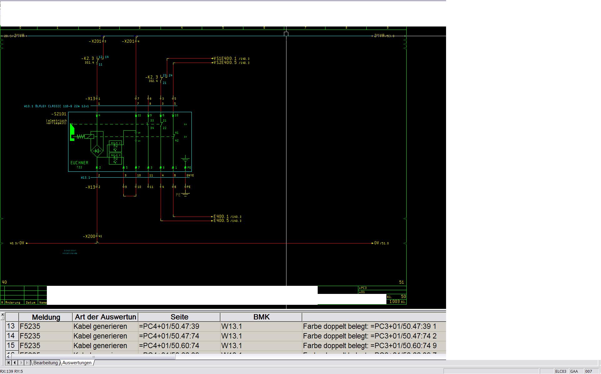This screenshot has width=601, height=374.
Task: Click Kabel generieren in row 14
Action: (x=105, y=336)
